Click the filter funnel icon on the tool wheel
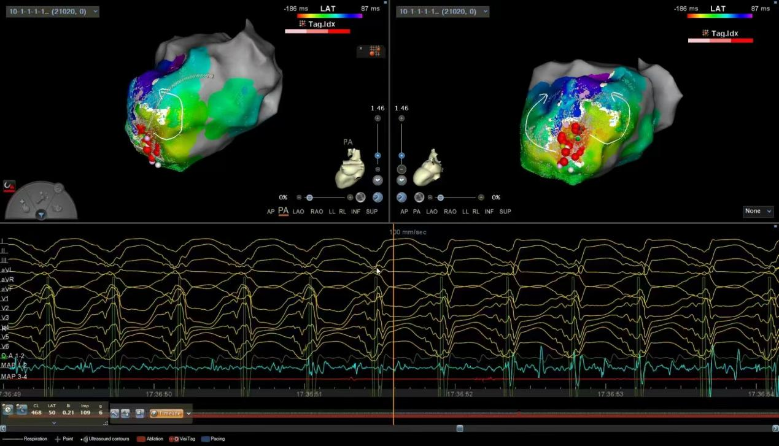Screen dimensions: 779x446 point(41,214)
